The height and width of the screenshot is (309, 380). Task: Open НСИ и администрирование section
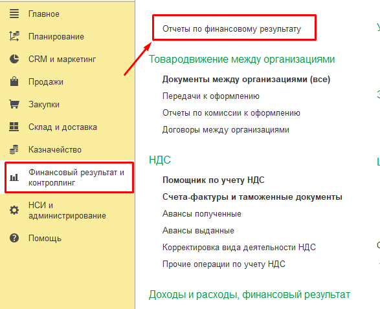click(67, 210)
